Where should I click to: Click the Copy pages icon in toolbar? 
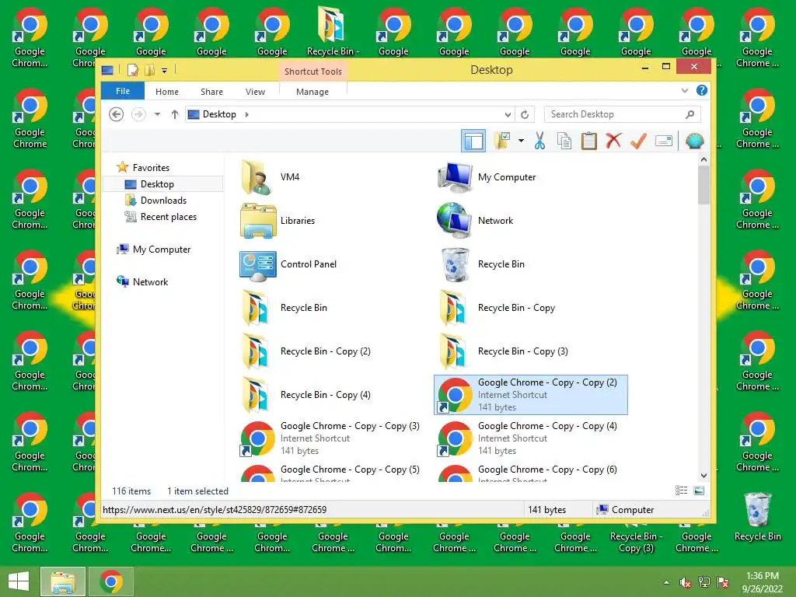click(564, 141)
